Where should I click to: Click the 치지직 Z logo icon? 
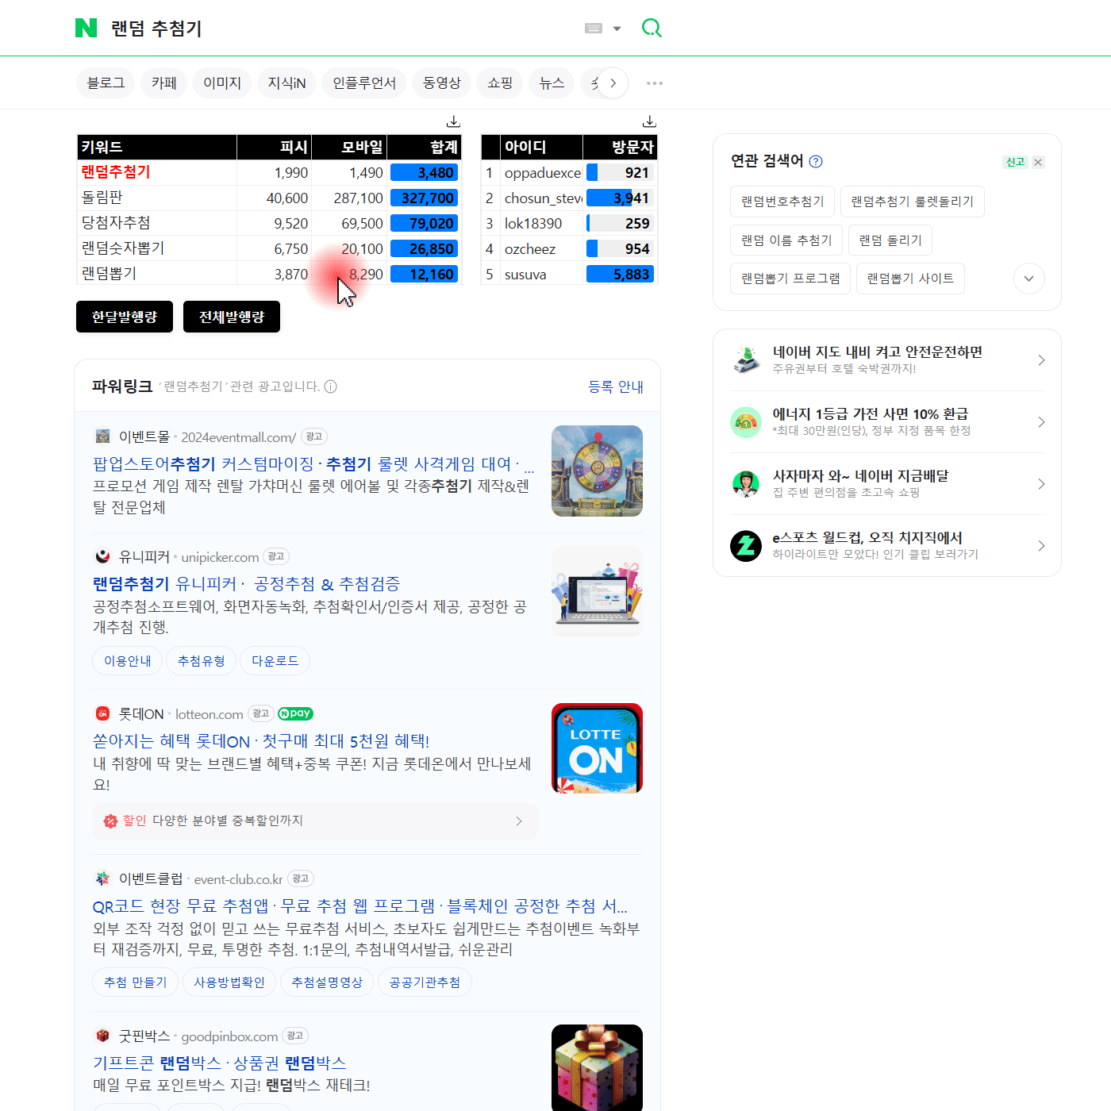746,546
